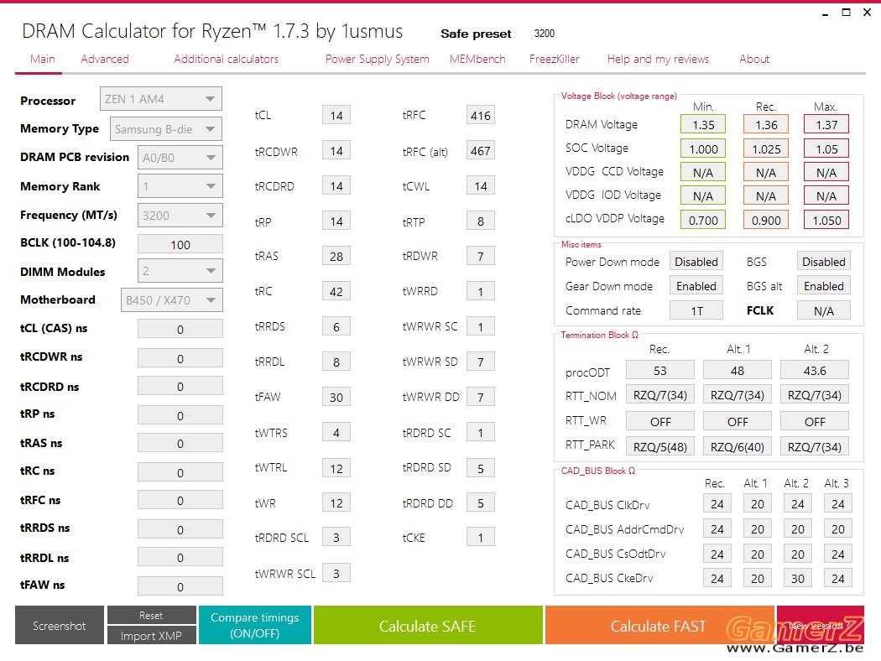
Task: Open DRAM PCB revision dropdown A0/B0
Action: pyautogui.click(x=180, y=158)
